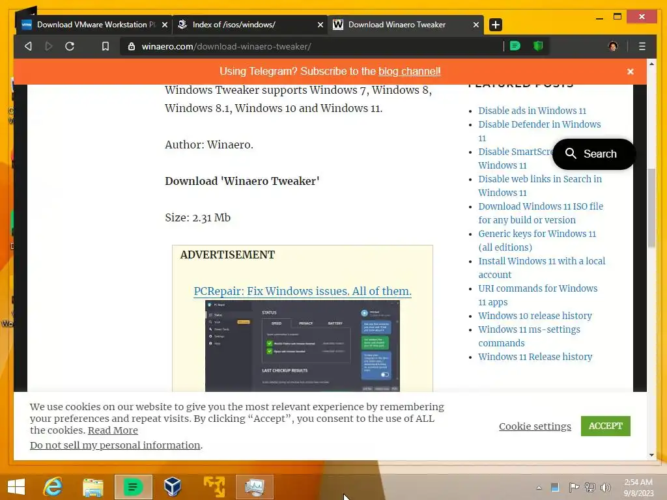This screenshot has height=500, width=667.
Task: Bookmark this page with bookmark icon
Action: (x=105, y=46)
